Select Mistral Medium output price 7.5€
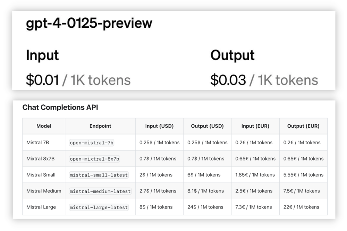The width and height of the screenshot is (347, 231). tap(302, 191)
